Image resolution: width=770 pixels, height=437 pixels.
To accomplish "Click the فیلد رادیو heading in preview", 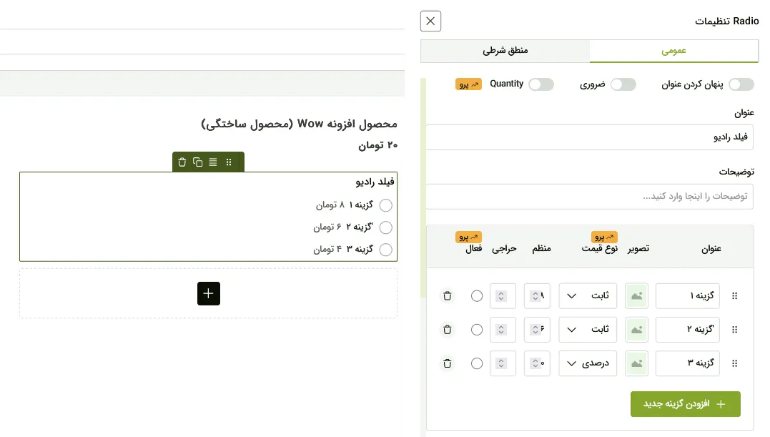I will [375, 182].
